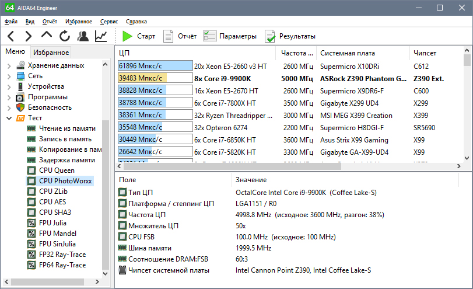Switch to the Избранное tab

tap(51, 53)
